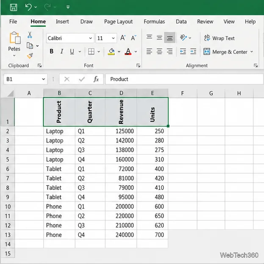The width and height of the screenshot is (264, 264).
Task: Align text right in the cell
Action: (x=170, y=51)
